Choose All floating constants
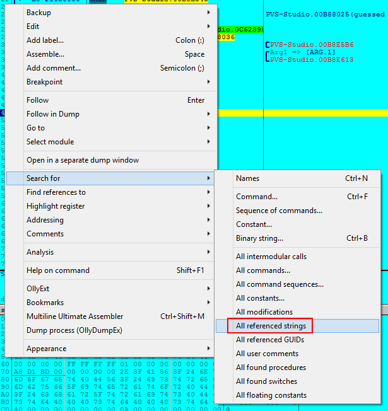Viewport: 388px width, 411px height. click(x=298, y=395)
